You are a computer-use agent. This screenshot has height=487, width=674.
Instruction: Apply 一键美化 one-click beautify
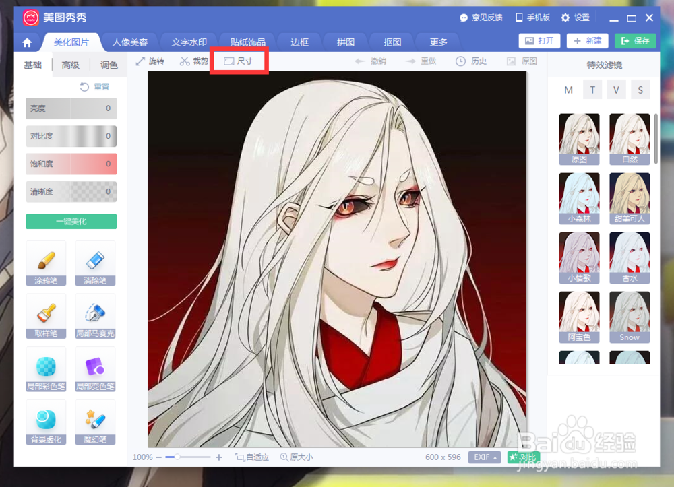71,222
